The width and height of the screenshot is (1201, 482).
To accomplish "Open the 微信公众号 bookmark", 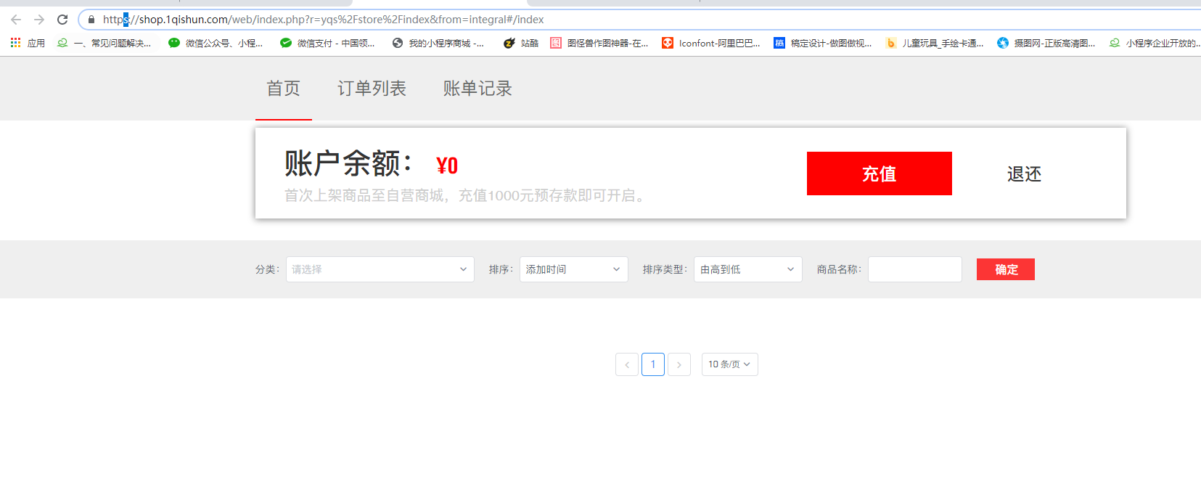I will [216, 44].
